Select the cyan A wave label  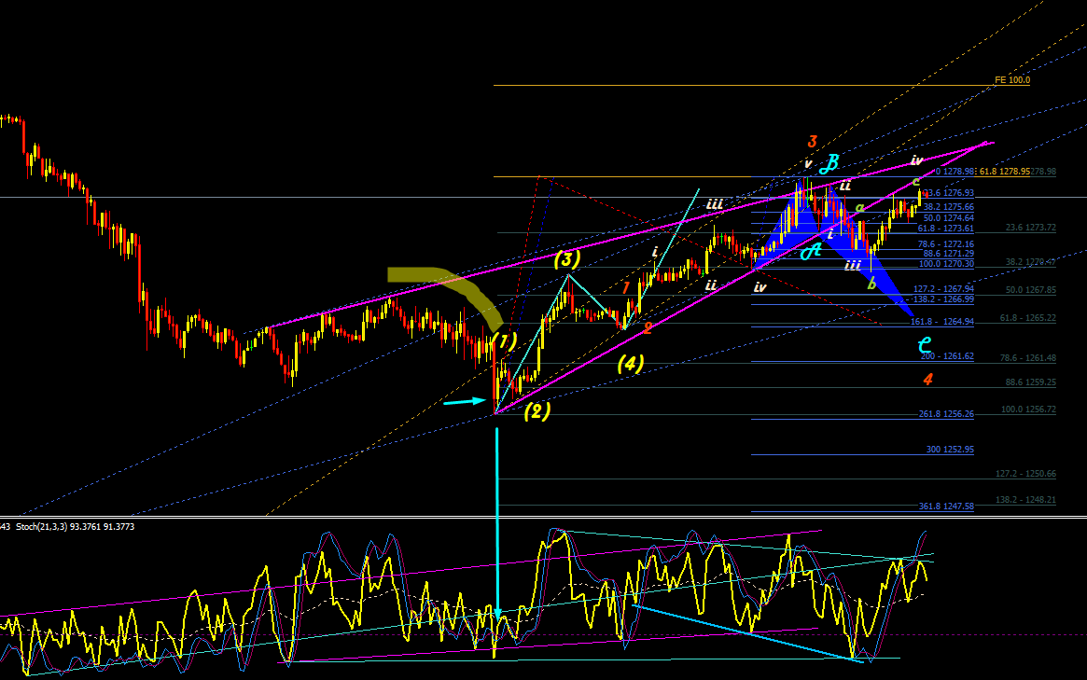[x=811, y=250]
